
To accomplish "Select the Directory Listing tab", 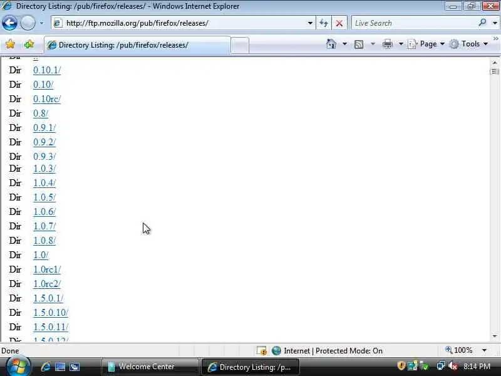I will pos(137,45).
